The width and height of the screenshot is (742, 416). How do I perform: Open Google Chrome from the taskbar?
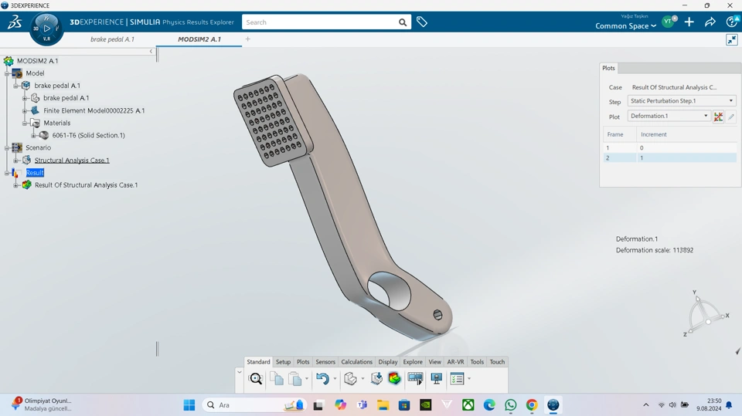pyautogui.click(x=532, y=405)
